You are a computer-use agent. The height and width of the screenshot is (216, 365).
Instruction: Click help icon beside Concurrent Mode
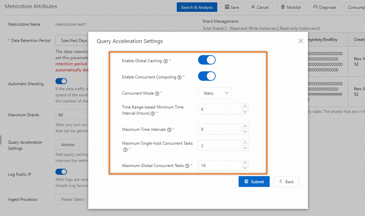click(157, 94)
